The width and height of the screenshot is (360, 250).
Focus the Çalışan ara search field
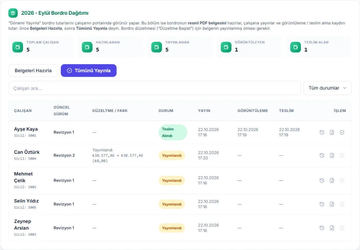tap(154, 88)
